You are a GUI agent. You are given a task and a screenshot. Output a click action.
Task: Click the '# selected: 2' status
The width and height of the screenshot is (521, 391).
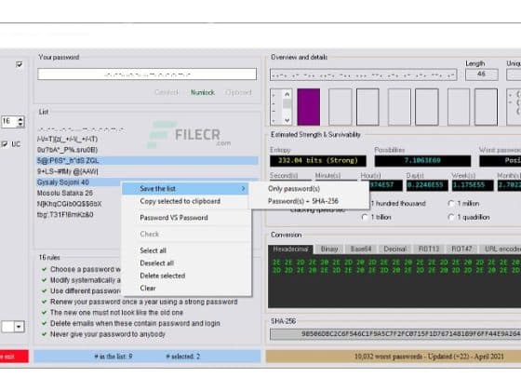click(182, 357)
